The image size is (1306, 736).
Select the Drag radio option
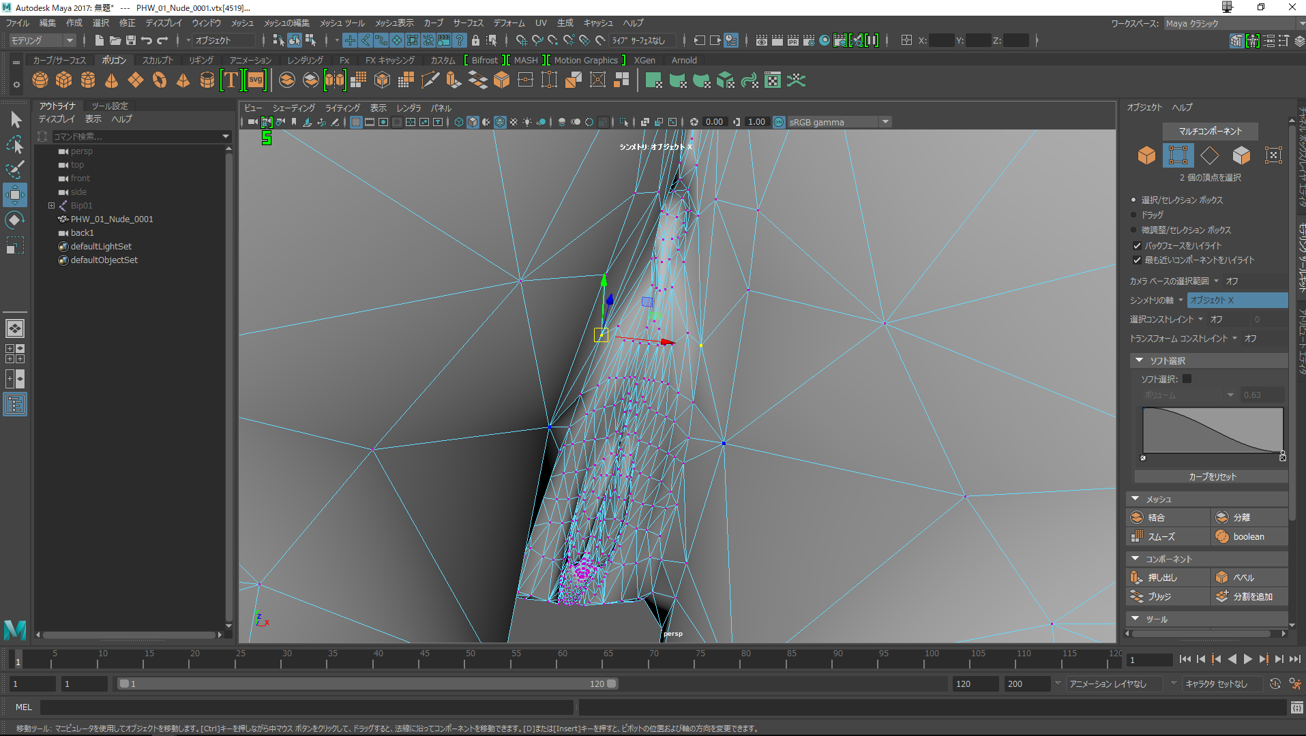[x=1133, y=215]
